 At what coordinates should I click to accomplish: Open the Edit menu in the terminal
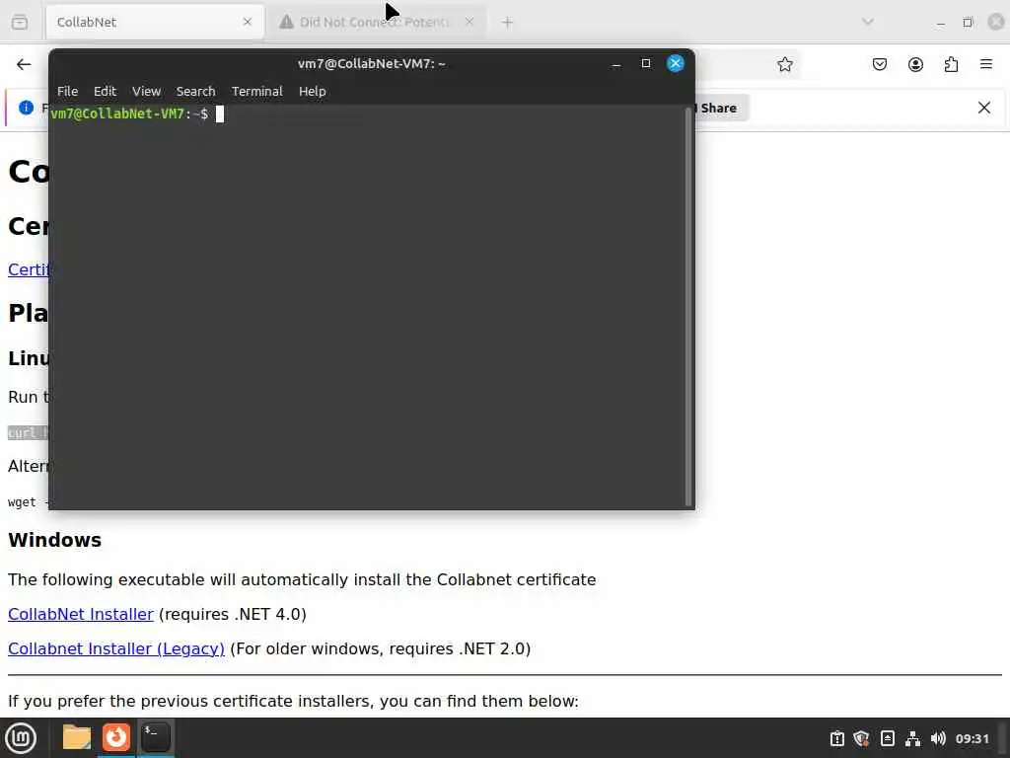coord(105,91)
